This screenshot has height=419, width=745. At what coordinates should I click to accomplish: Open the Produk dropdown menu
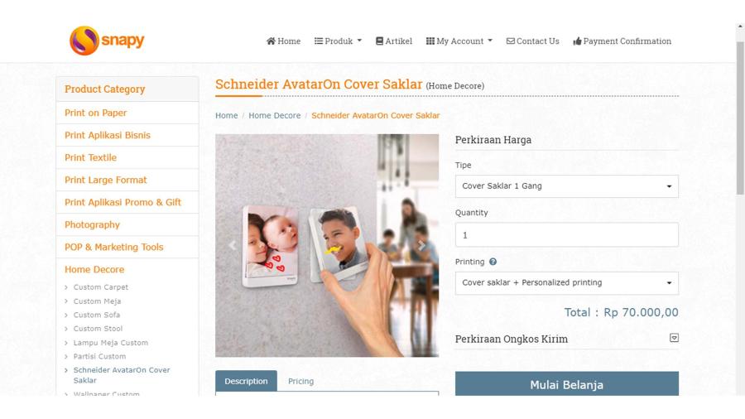point(338,41)
